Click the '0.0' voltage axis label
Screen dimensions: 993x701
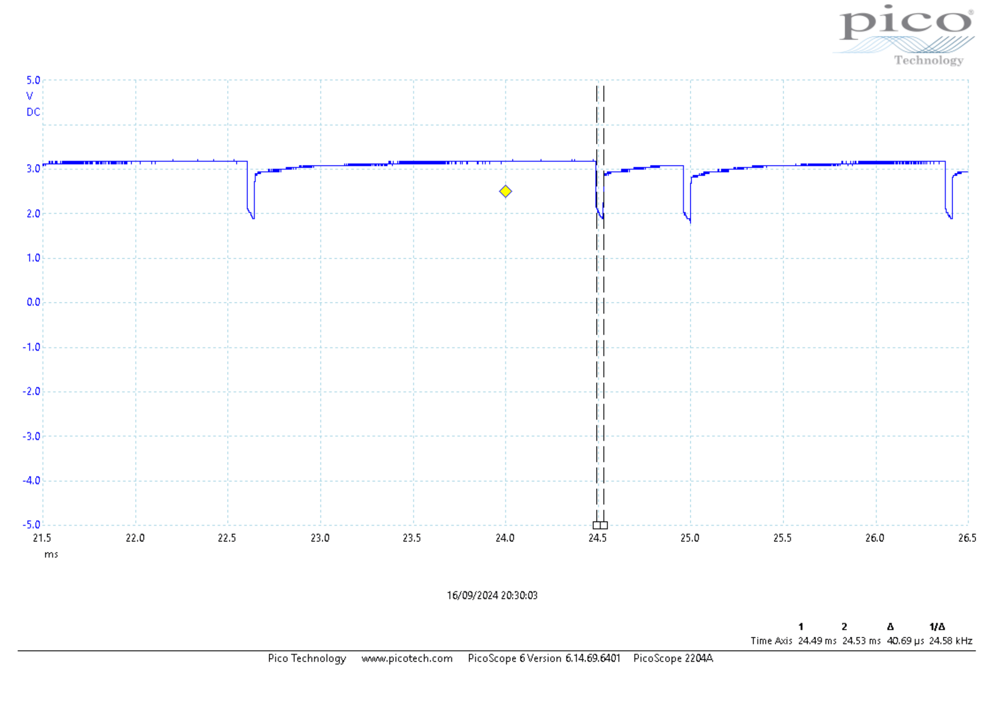pyautogui.click(x=33, y=302)
